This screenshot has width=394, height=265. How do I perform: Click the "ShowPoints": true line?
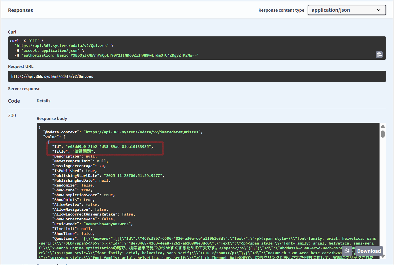point(73,200)
